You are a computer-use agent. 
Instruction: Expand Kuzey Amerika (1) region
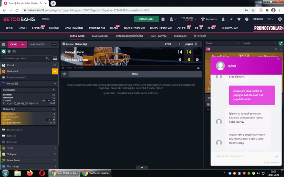click(x=29, y=78)
